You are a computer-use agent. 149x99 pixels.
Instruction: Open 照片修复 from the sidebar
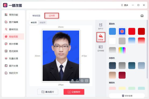pos(13,44)
